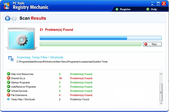Click the blue overall progress bar

pyautogui.click(x=101, y=38)
